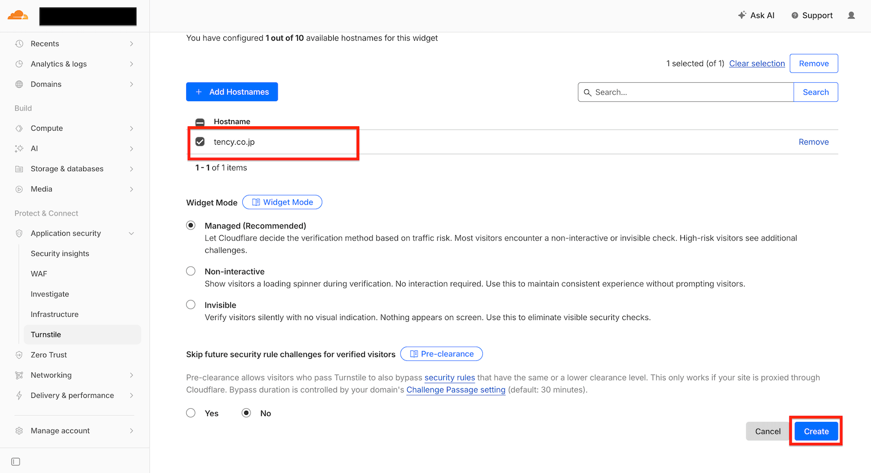Expand the Networking sidebar chevron
This screenshot has height=473, width=871.
(x=131, y=375)
